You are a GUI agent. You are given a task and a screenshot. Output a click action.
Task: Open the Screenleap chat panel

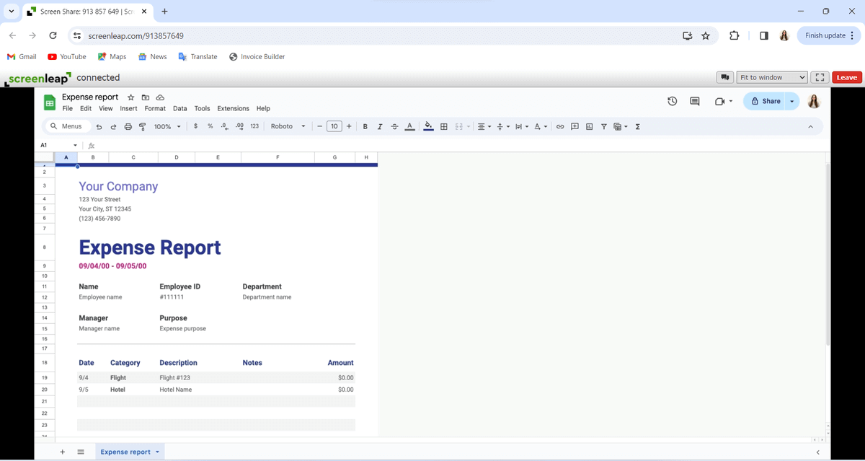coord(725,77)
